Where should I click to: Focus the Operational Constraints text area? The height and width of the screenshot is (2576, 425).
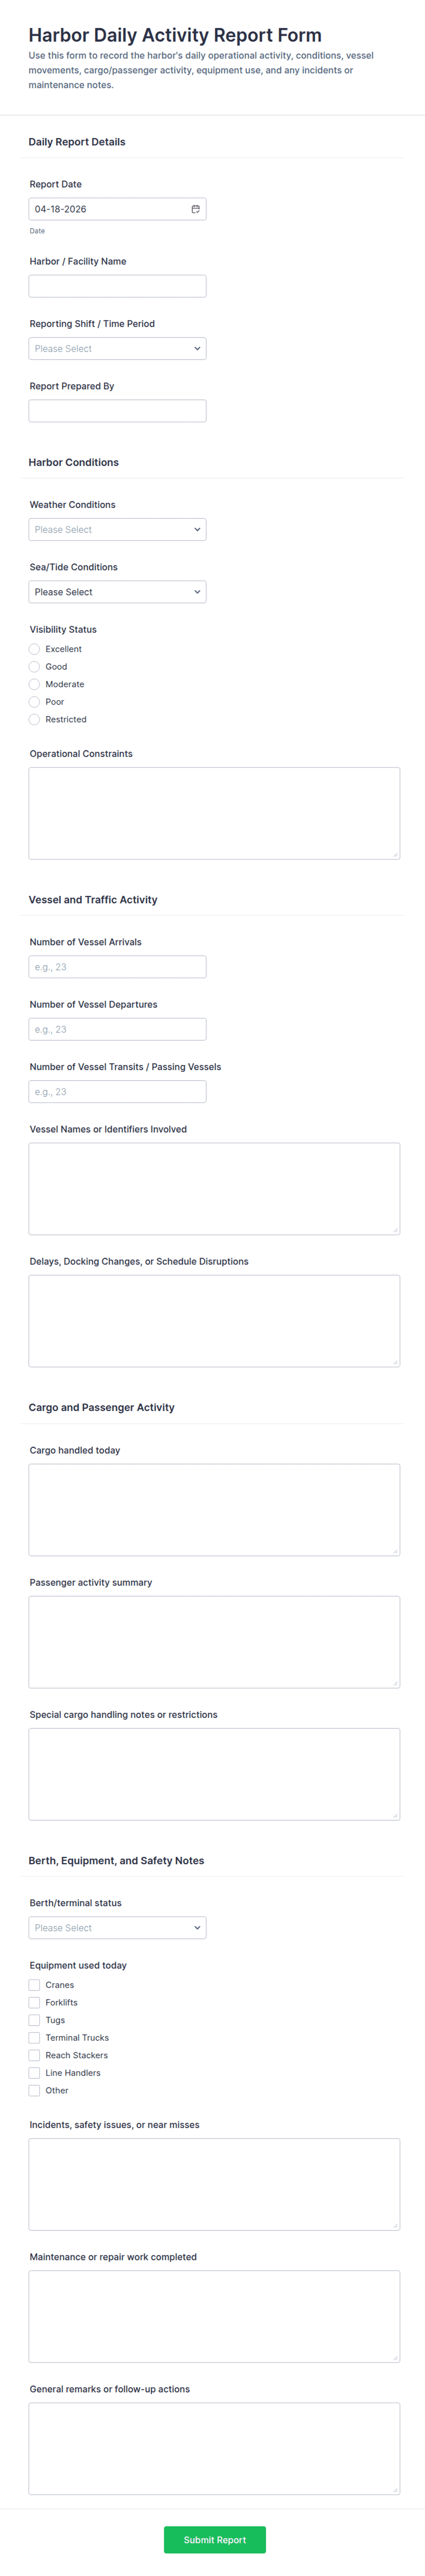[214, 813]
